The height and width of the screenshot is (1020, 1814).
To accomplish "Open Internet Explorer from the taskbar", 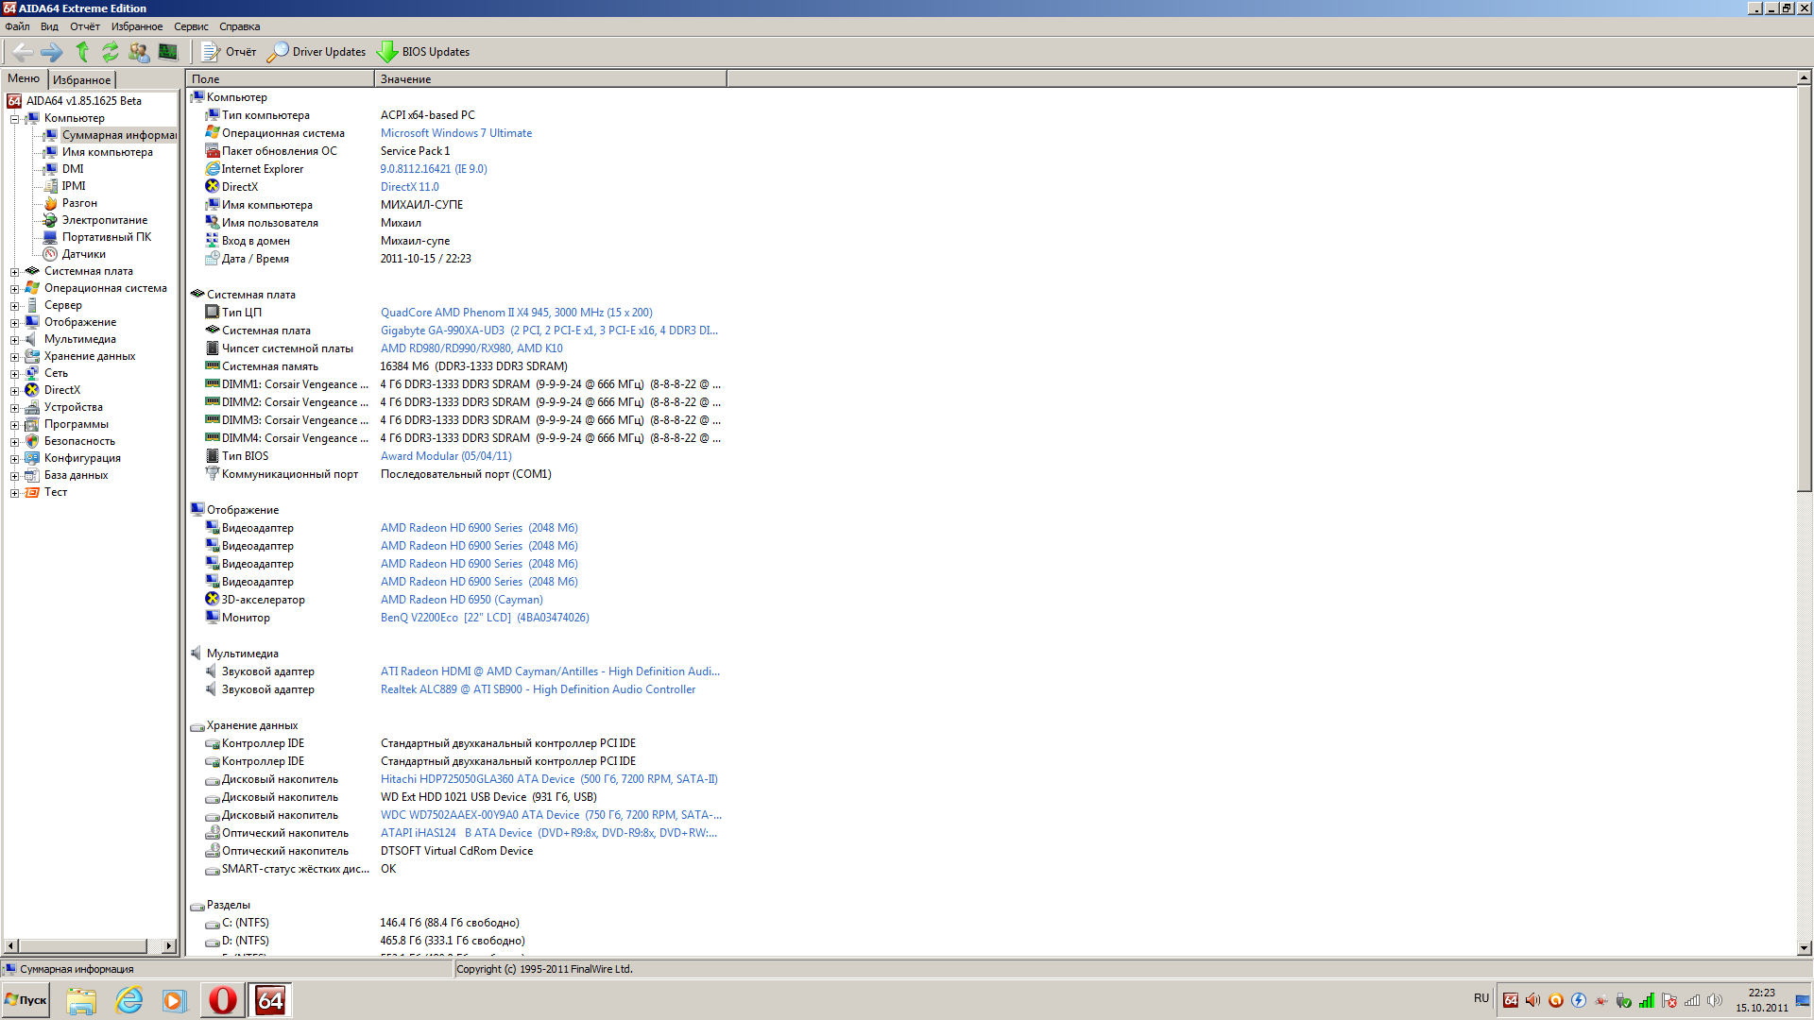I will pyautogui.click(x=128, y=1000).
